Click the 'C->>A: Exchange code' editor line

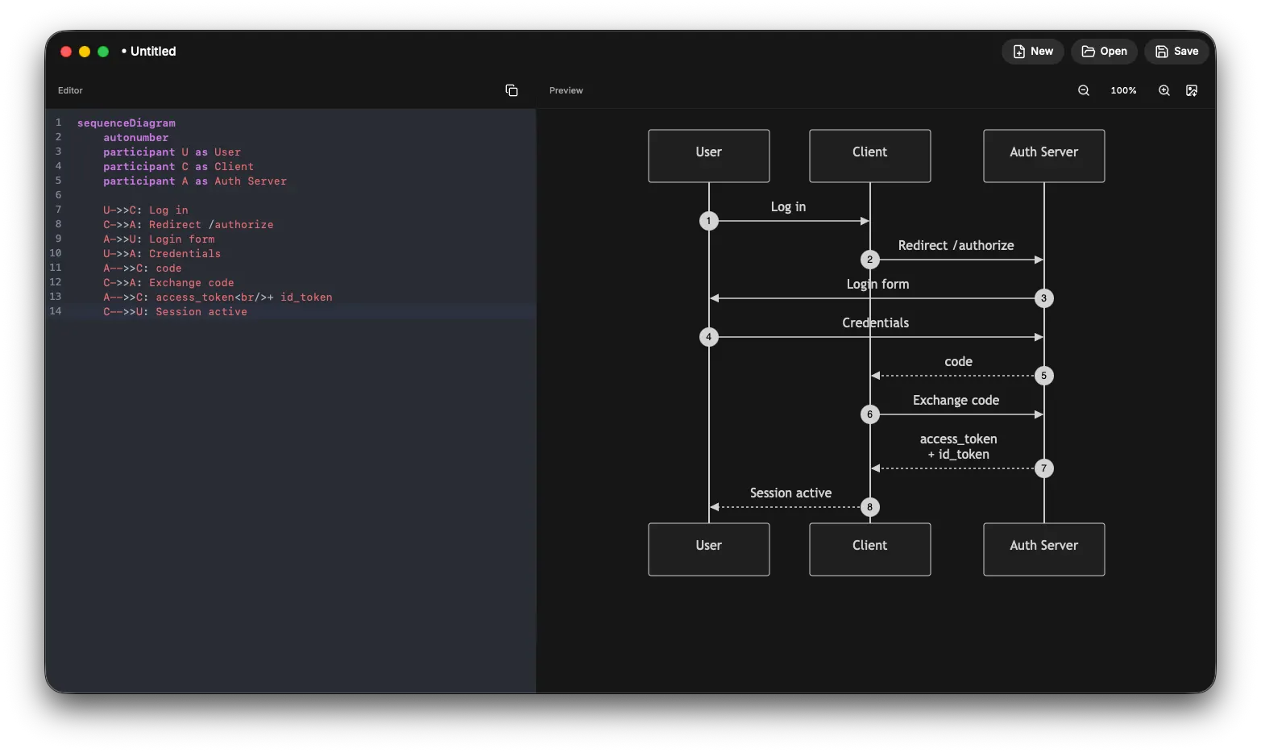coord(168,282)
